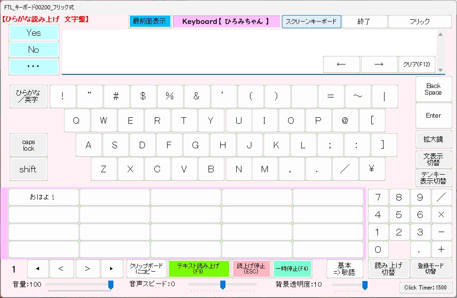The image size is (457, 298).
Task: Switch 文表示切替 sentence display
Action: tap(433, 159)
